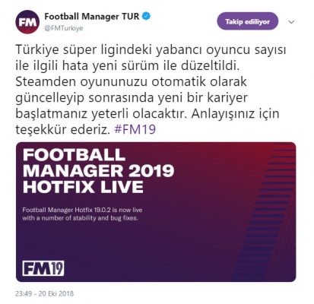314x304 pixels.
Task: Click the blue verified badge
Action: point(147,16)
